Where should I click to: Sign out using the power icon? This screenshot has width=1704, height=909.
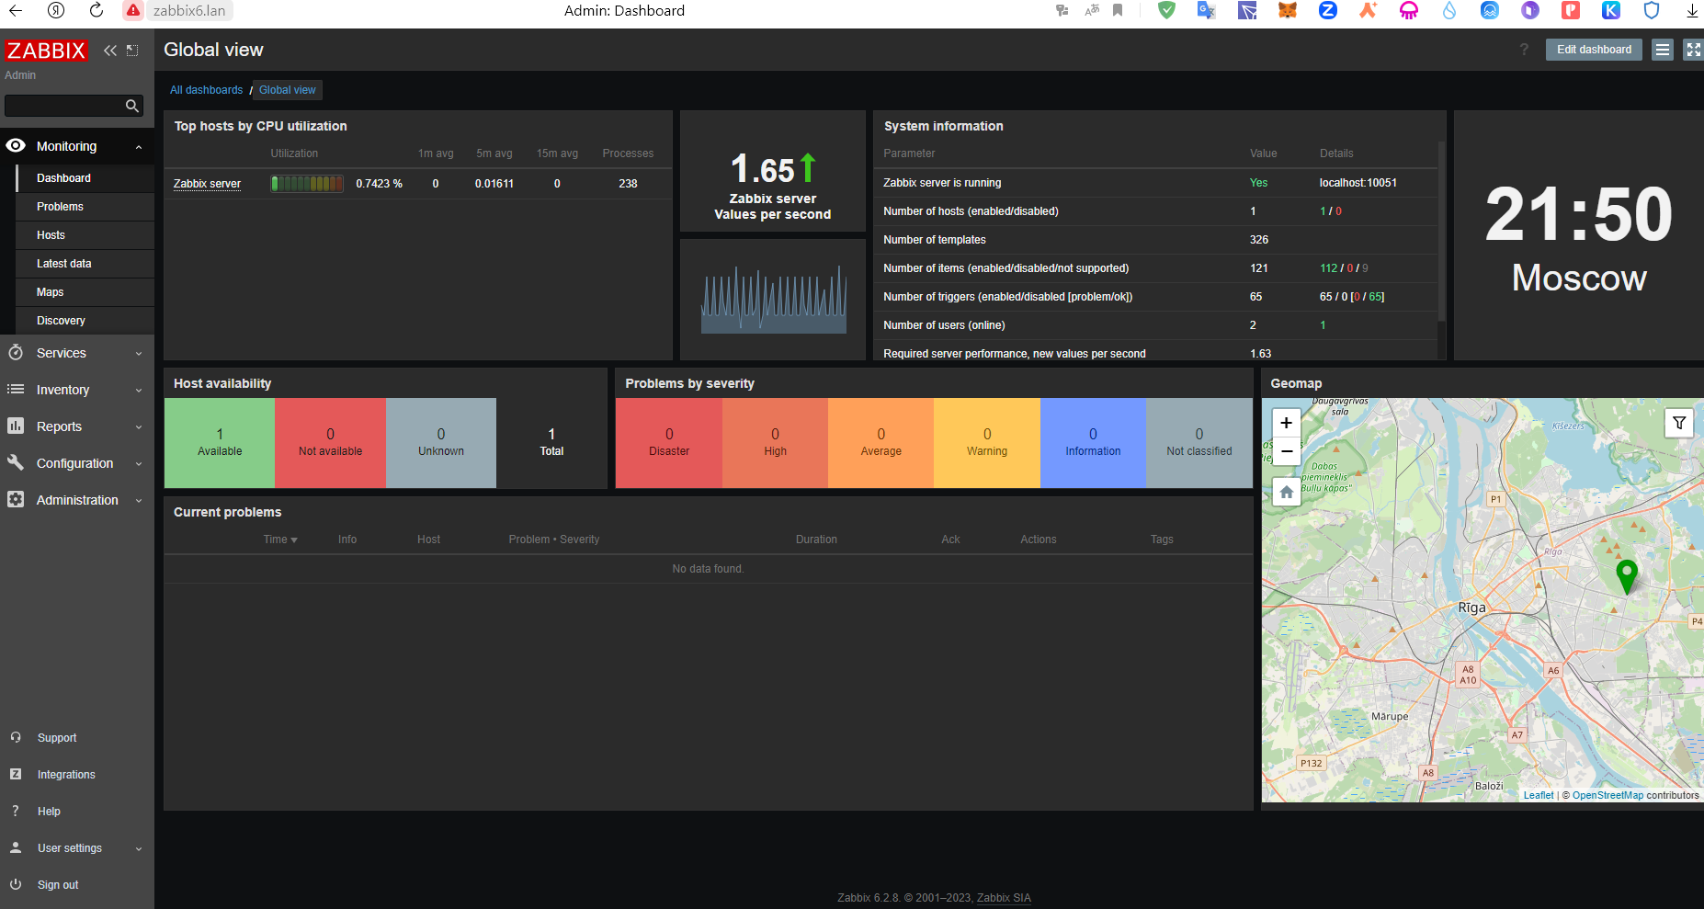tap(16, 884)
